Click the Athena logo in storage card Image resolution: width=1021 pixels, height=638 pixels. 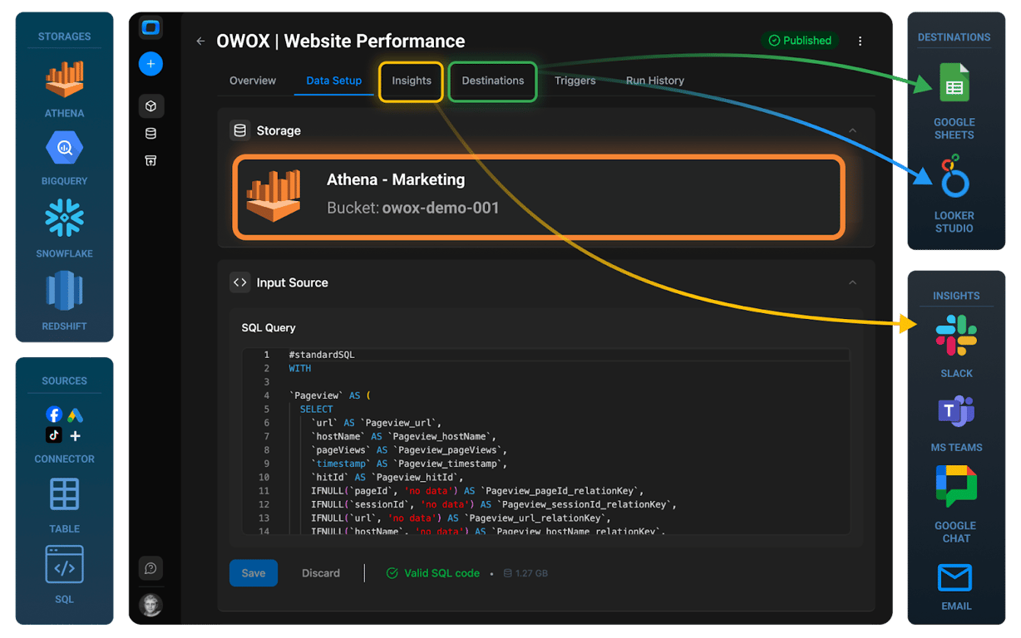pyautogui.click(x=274, y=196)
